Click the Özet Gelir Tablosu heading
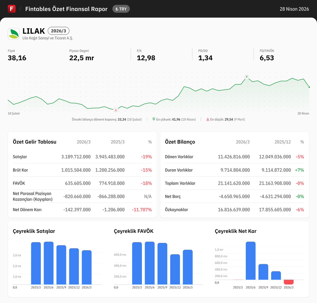317x303 pixels. pos(35,142)
